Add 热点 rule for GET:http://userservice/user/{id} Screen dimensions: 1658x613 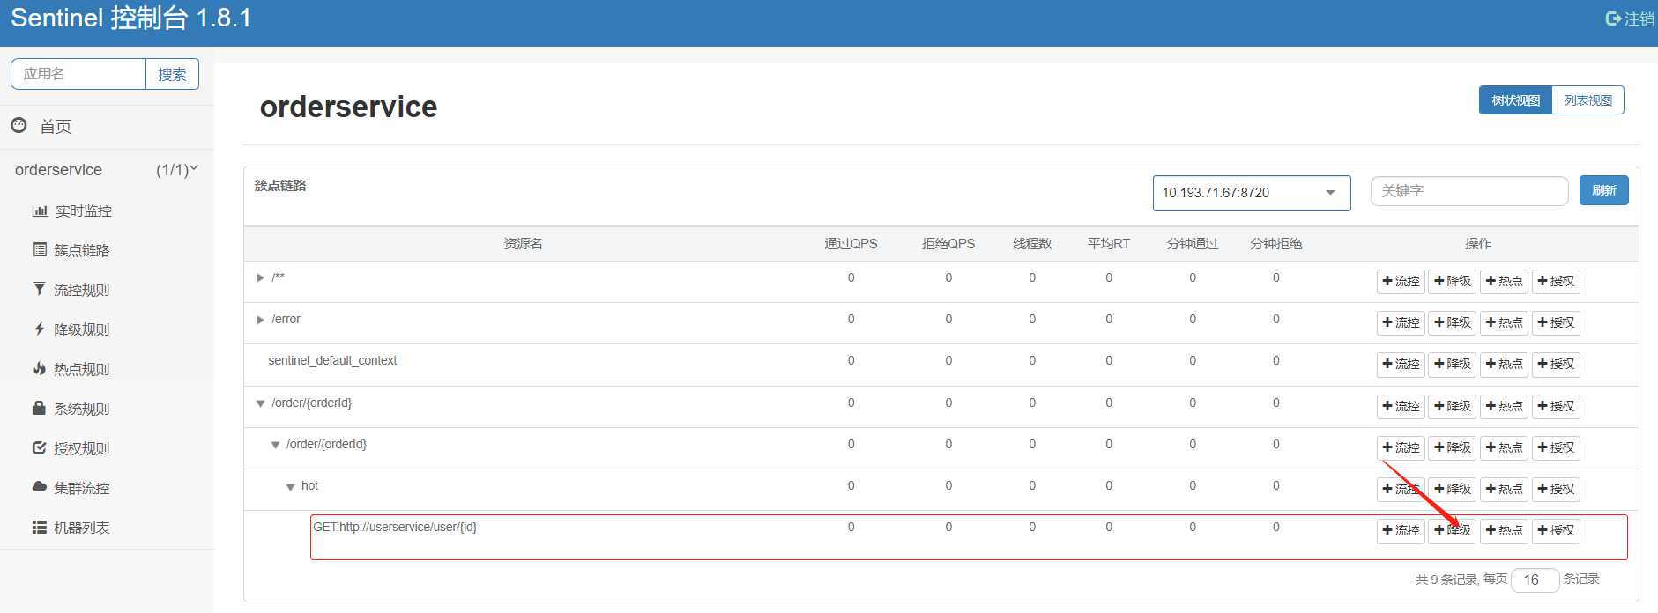(x=1504, y=530)
